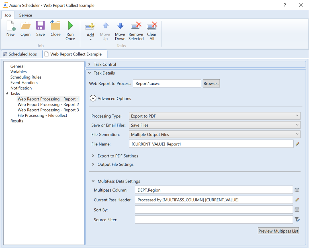
Task: Select Web Report Processing - Report 2
Action: click(x=48, y=104)
